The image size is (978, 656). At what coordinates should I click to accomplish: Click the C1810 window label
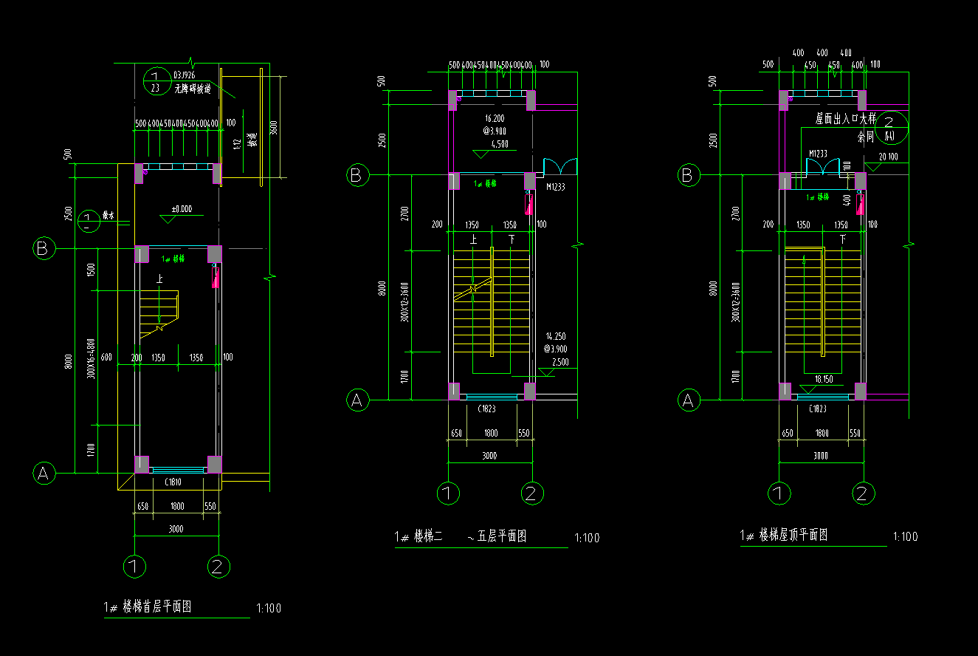(173, 482)
